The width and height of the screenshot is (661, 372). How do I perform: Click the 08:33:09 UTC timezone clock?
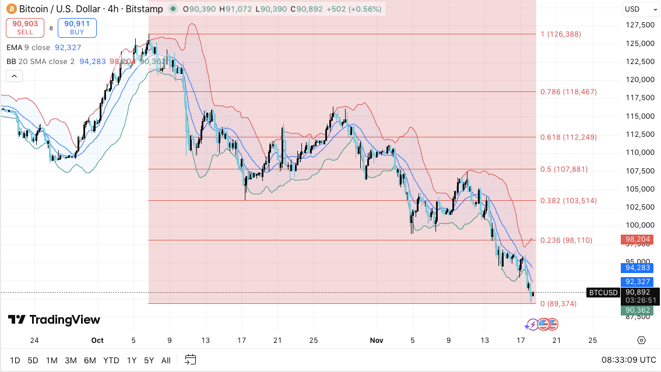click(x=628, y=360)
